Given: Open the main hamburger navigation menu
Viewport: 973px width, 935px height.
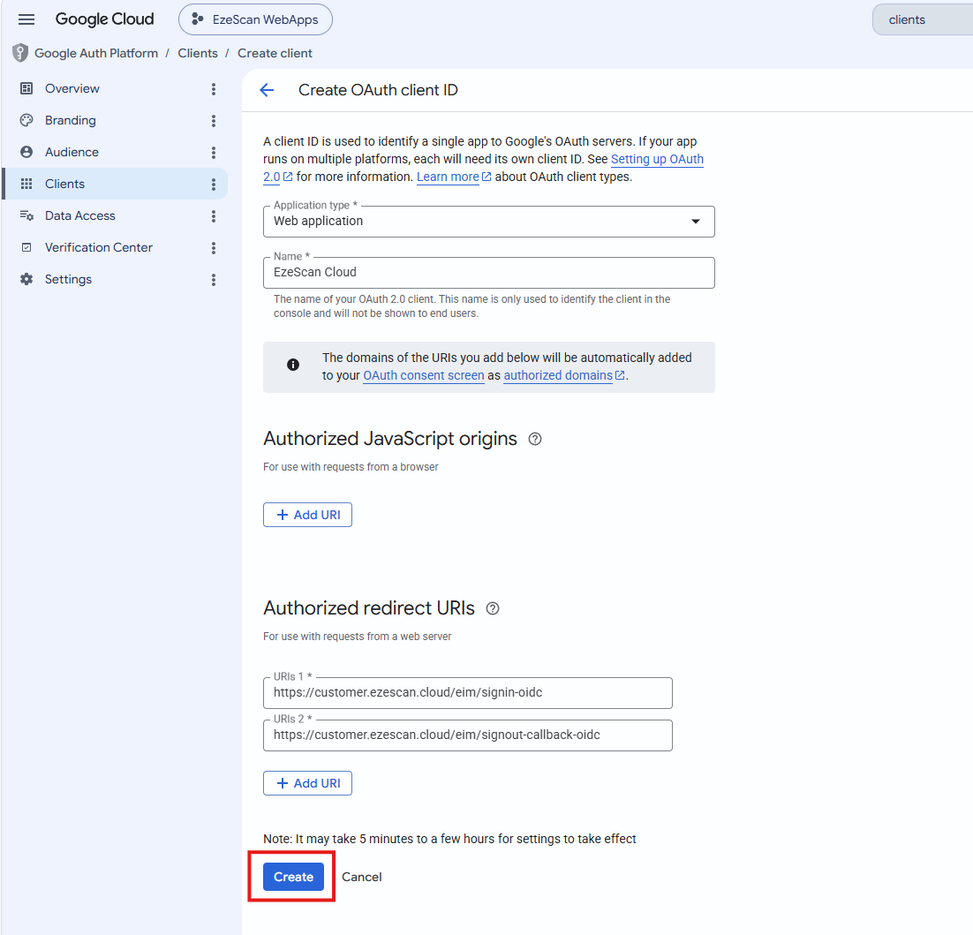Looking at the screenshot, I should coord(26,19).
